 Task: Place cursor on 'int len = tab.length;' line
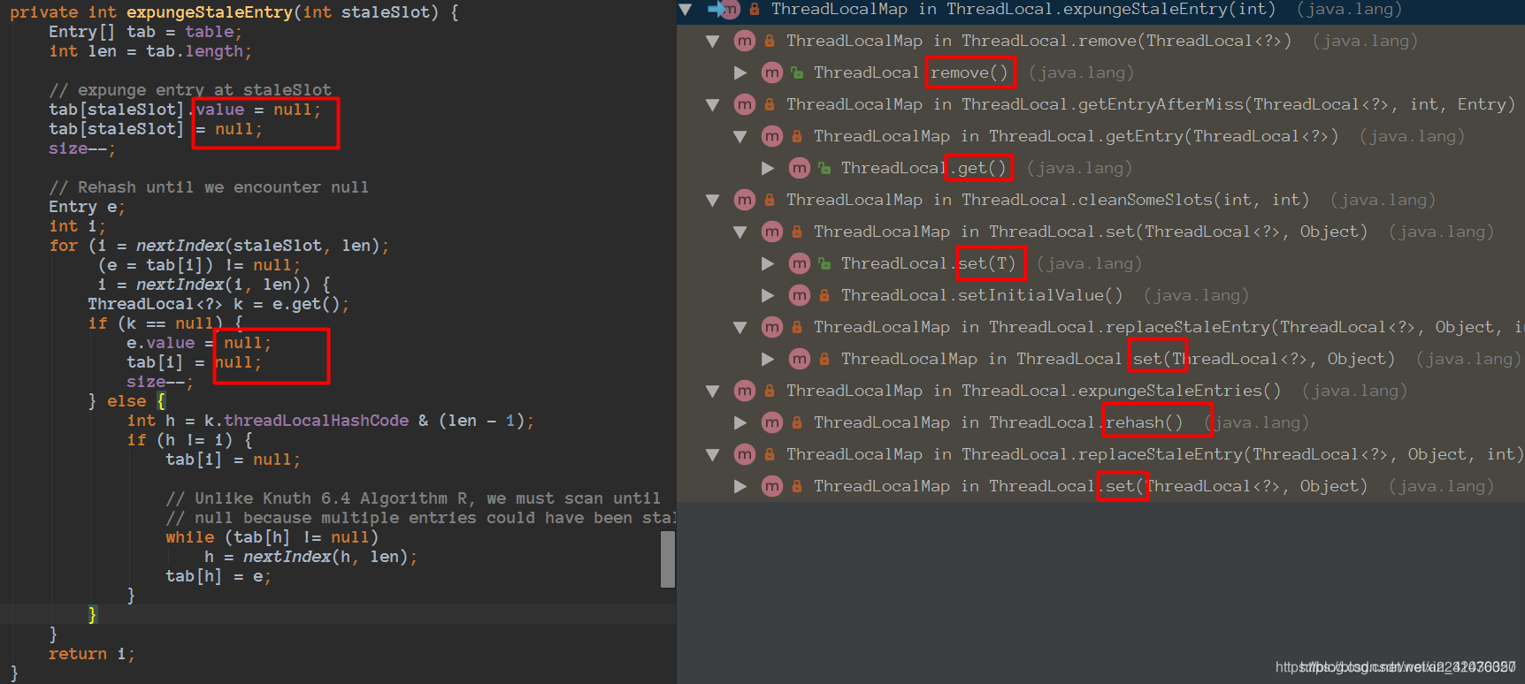150,51
